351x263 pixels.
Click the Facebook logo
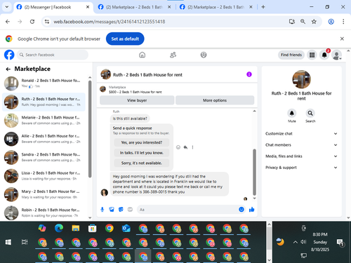click(9, 55)
